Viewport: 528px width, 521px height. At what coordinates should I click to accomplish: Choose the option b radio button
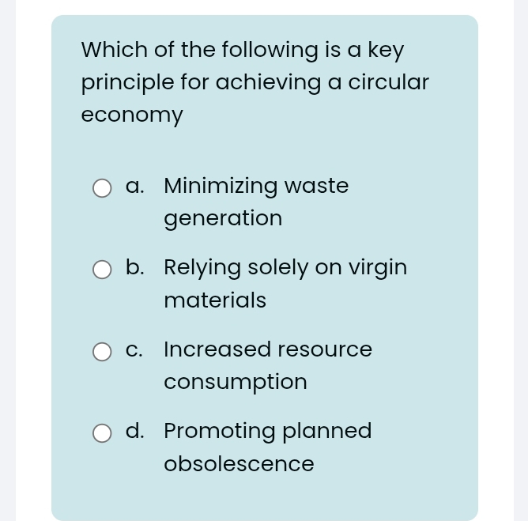coord(102,270)
